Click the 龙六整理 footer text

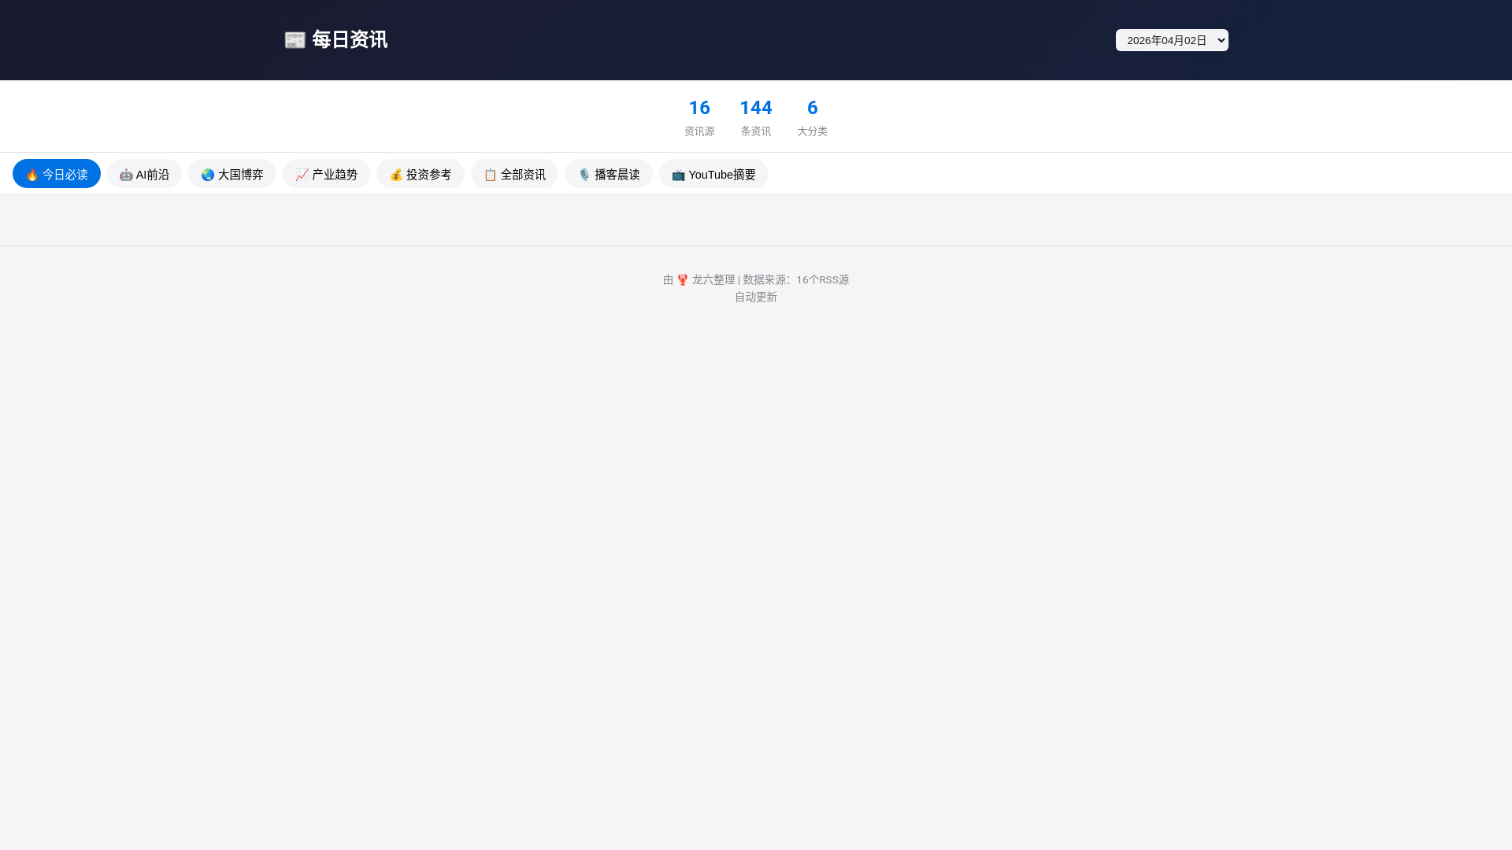click(x=713, y=279)
